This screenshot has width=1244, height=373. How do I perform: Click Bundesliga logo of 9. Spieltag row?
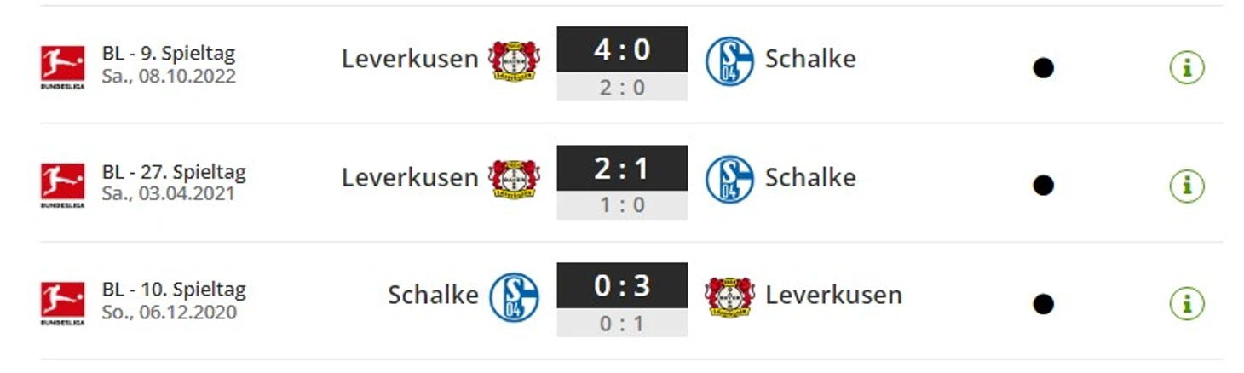[63, 67]
